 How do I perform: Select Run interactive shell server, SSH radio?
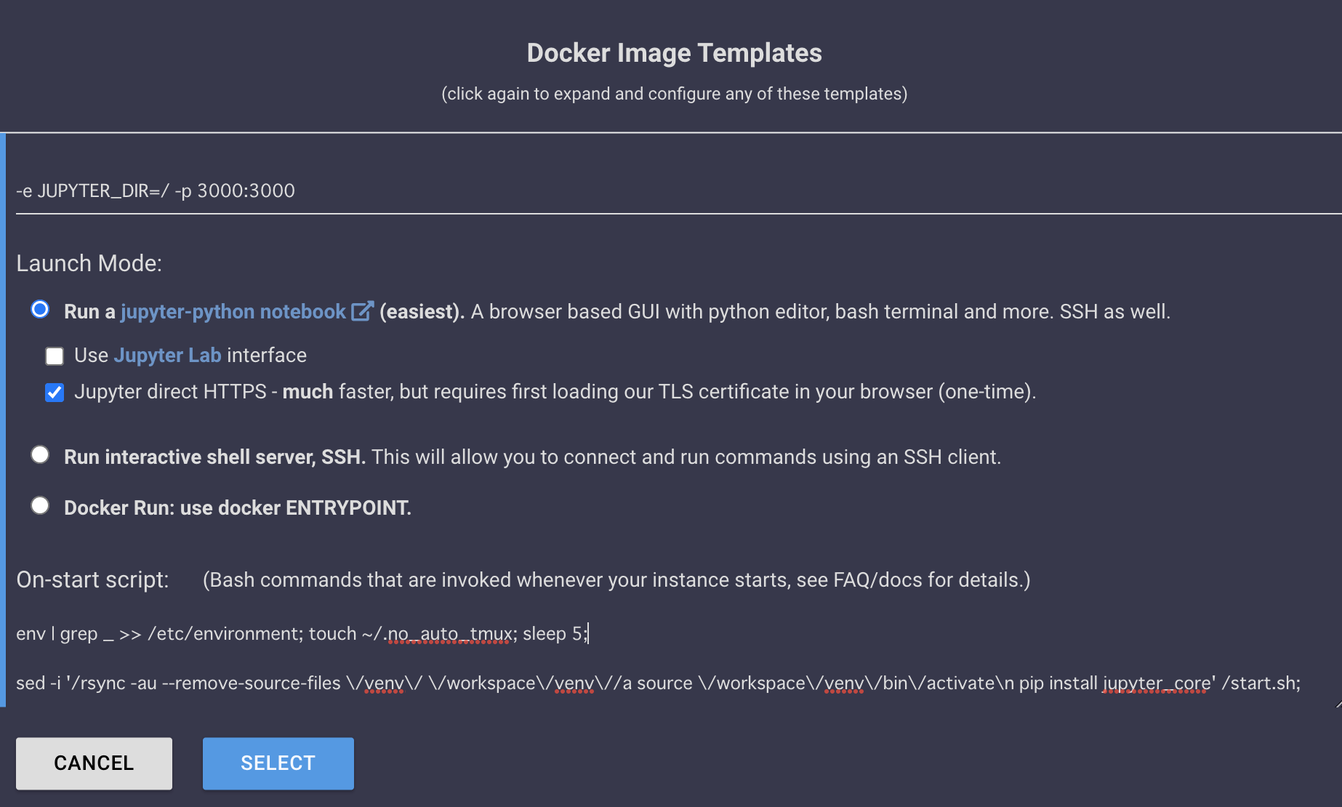click(40, 455)
